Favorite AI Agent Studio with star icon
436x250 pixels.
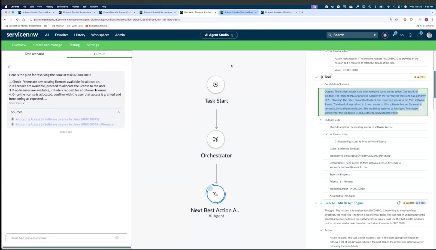click(232, 35)
